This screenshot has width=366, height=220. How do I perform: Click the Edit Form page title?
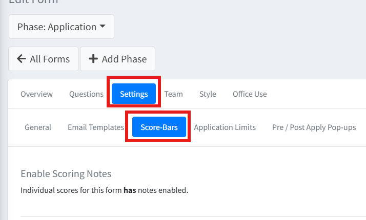pos(33,2)
